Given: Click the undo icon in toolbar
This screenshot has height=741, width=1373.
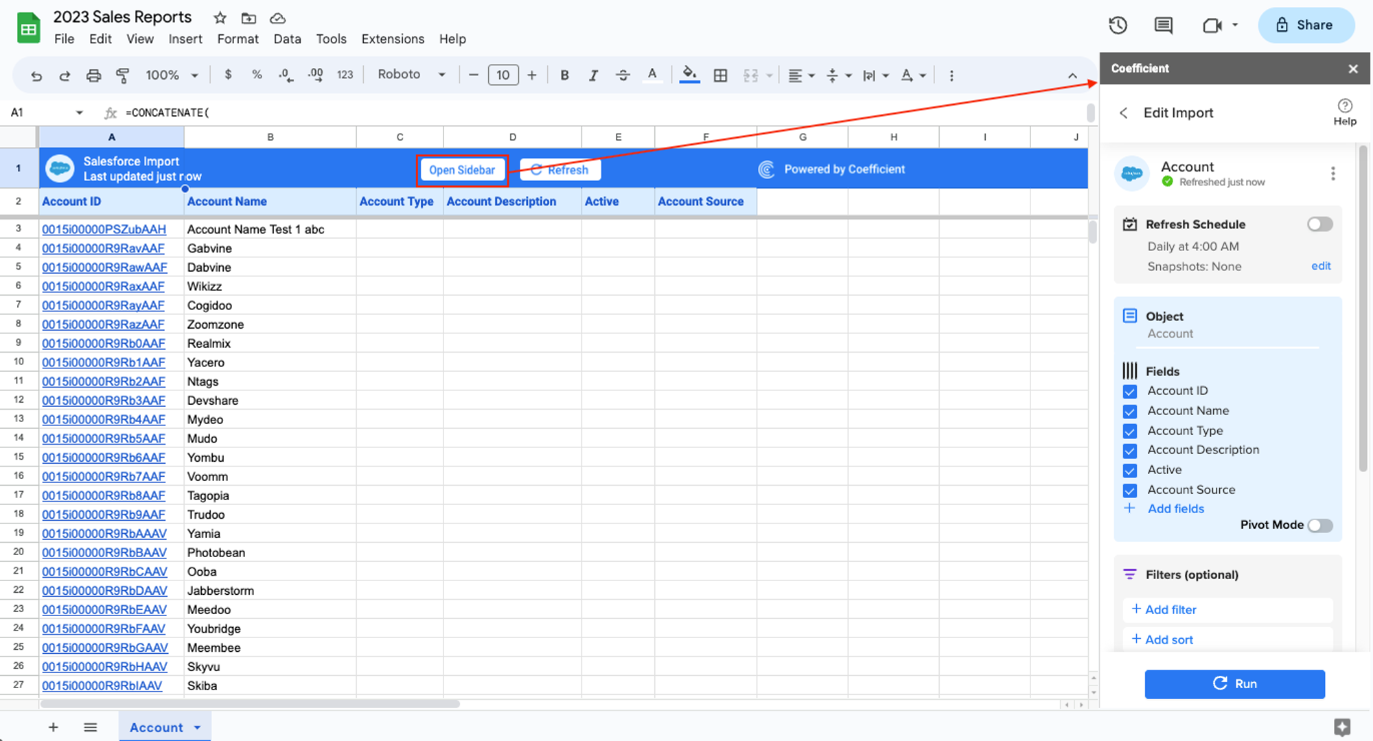Looking at the screenshot, I should [x=36, y=75].
